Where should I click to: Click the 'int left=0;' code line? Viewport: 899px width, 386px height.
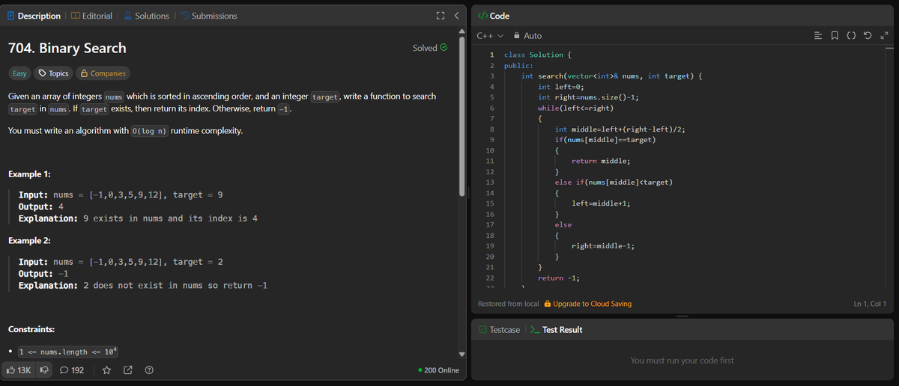561,87
